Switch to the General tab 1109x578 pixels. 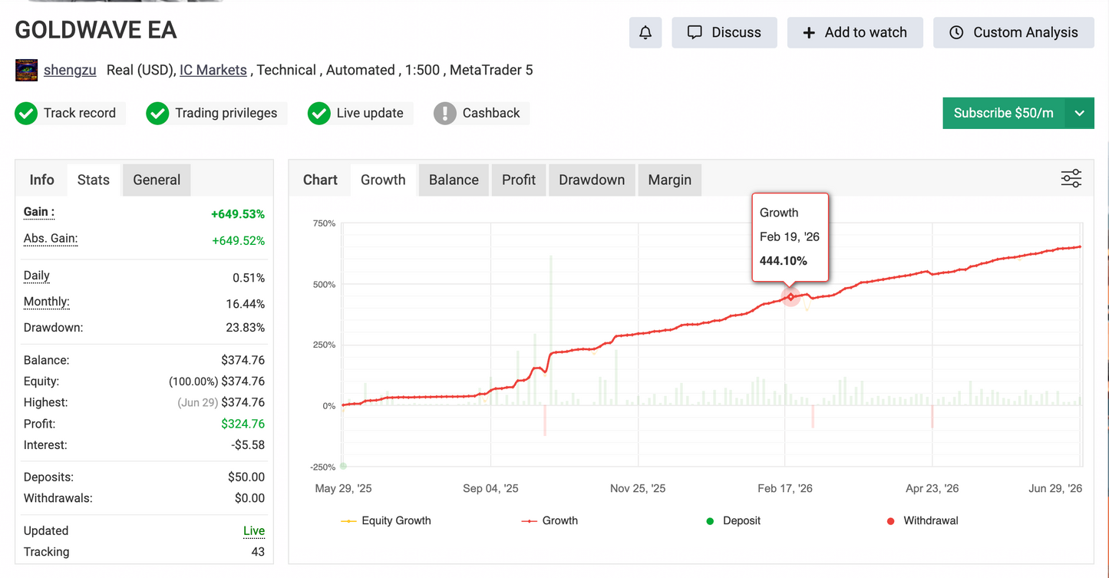(x=157, y=180)
